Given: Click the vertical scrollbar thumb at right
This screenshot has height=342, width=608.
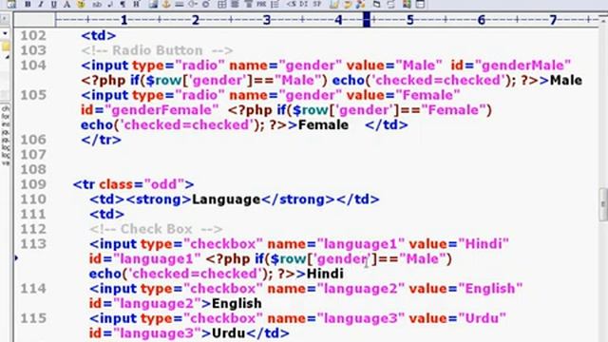Looking at the screenshot, I should pos(603,204).
